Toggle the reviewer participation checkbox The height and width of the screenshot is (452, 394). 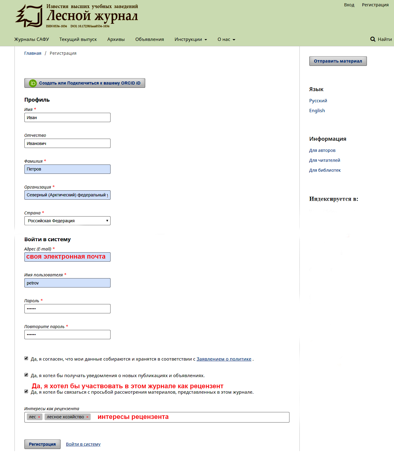tap(26, 392)
